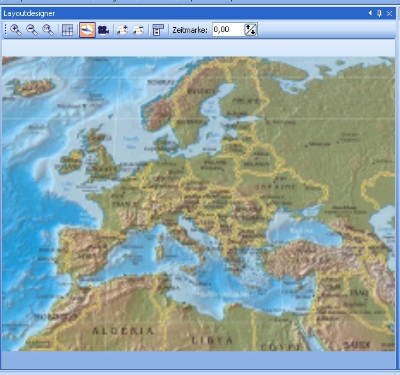The image size is (400, 375).
Task: Click the toolbar grip handle dots
Action: tap(6, 29)
